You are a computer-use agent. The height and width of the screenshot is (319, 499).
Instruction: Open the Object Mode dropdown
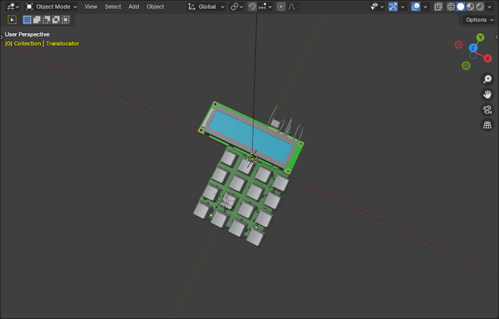pos(52,7)
